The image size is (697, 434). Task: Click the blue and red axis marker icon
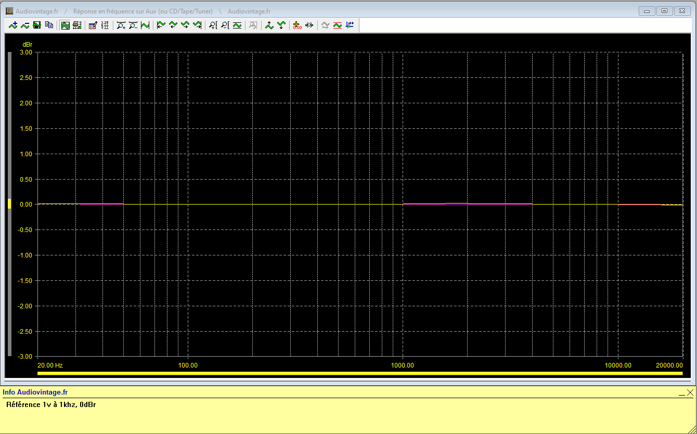[350, 25]
